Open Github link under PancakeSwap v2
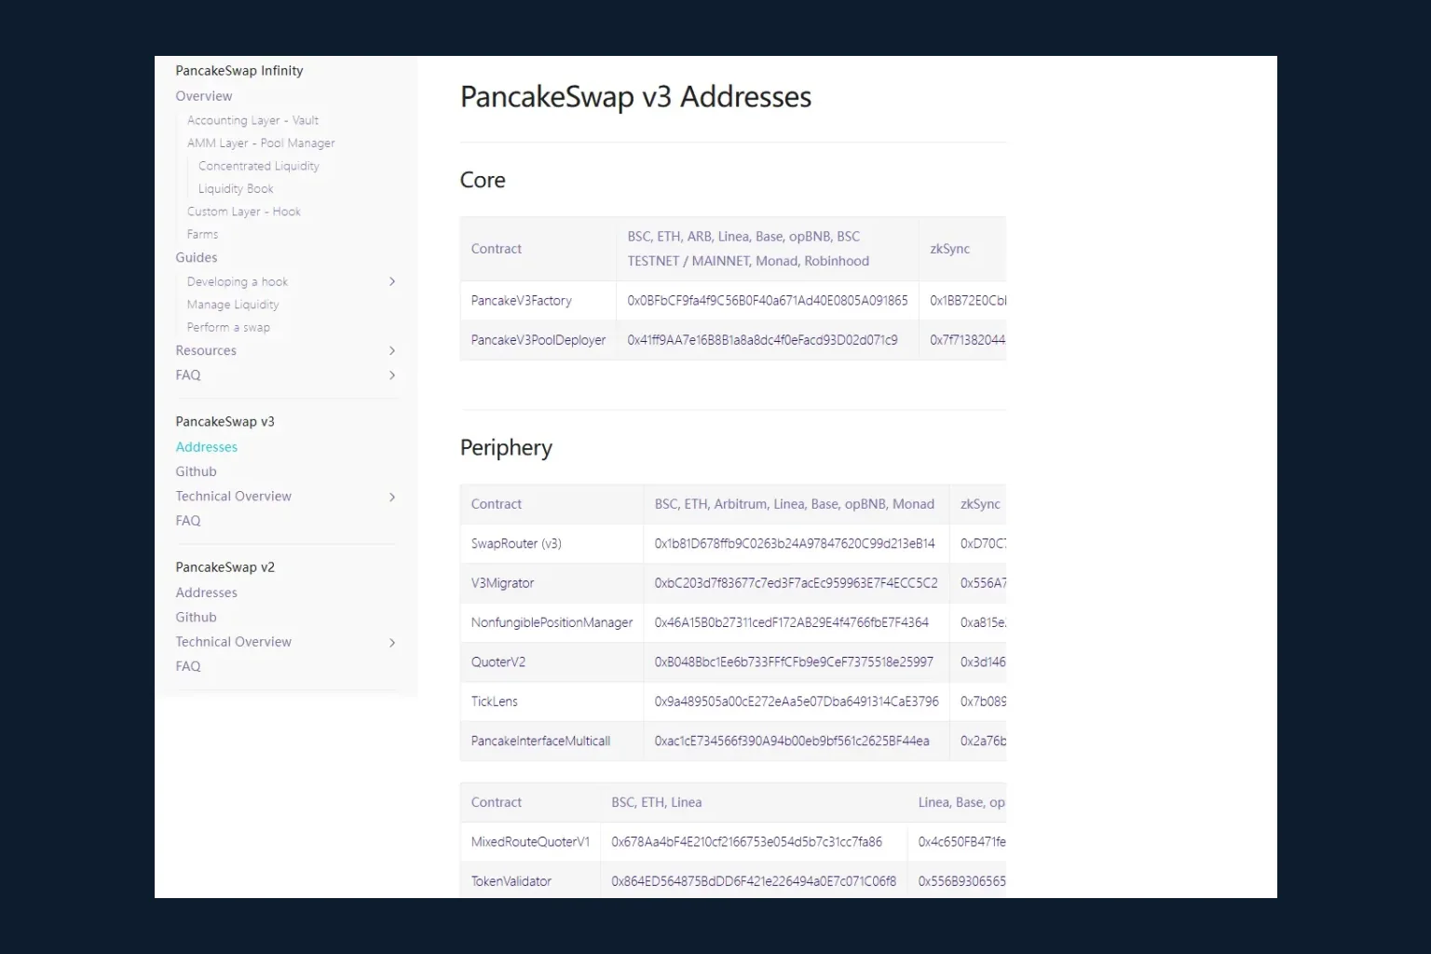The image size is (1431, 954). point(197,617)
